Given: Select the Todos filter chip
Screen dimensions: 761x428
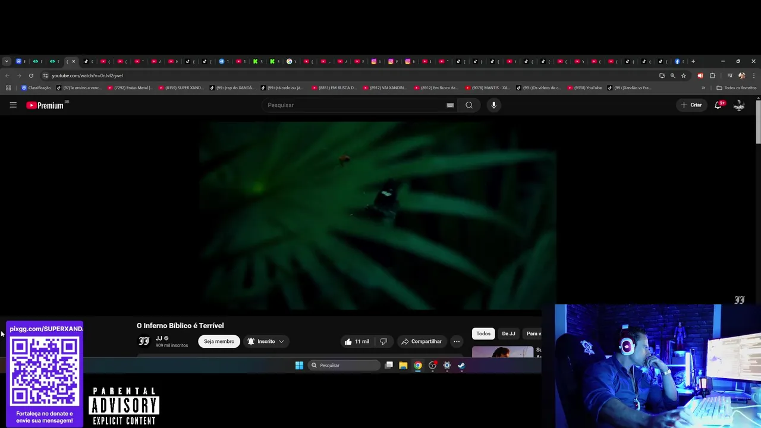Looking at the screenshot, I should (x=483, y=333).
